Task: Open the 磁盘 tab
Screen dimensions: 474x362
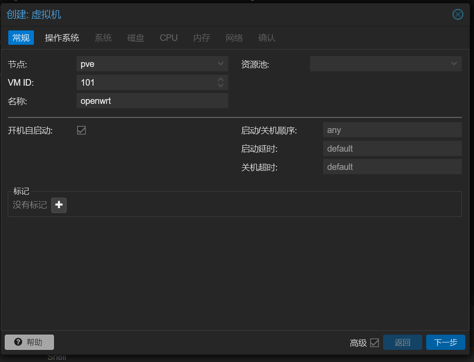Action: (x=135, y=38)
